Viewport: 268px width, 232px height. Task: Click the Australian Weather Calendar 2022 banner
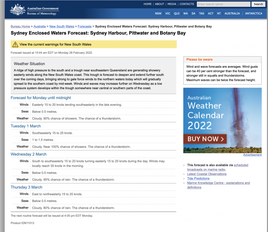tap(222, 120)
